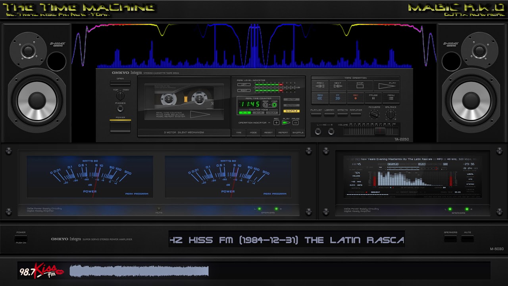Viewport: 508px width, 286px height.
Task: Click the 11:45 real time counter display
Action: 250,104
